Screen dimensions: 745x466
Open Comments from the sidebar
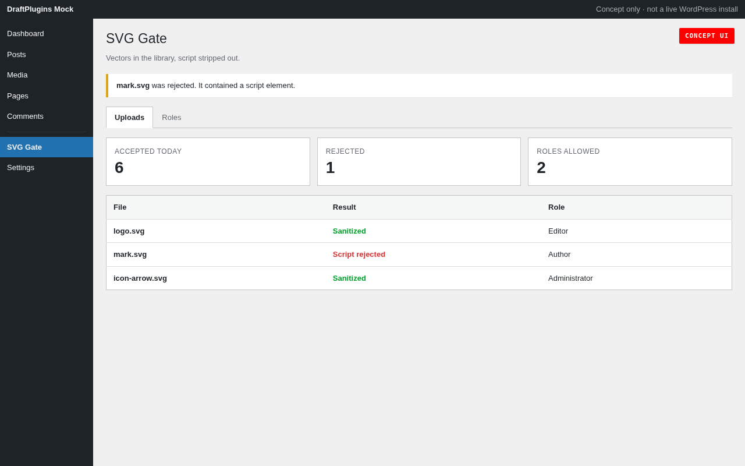[x=47, y=116]
